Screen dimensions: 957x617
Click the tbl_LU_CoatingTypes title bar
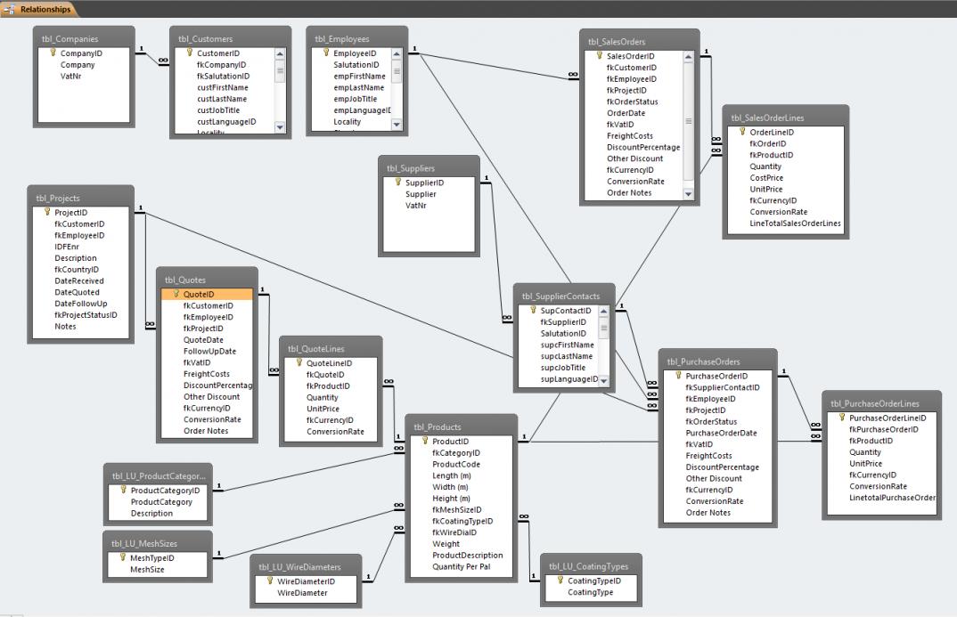coord(590,565)
